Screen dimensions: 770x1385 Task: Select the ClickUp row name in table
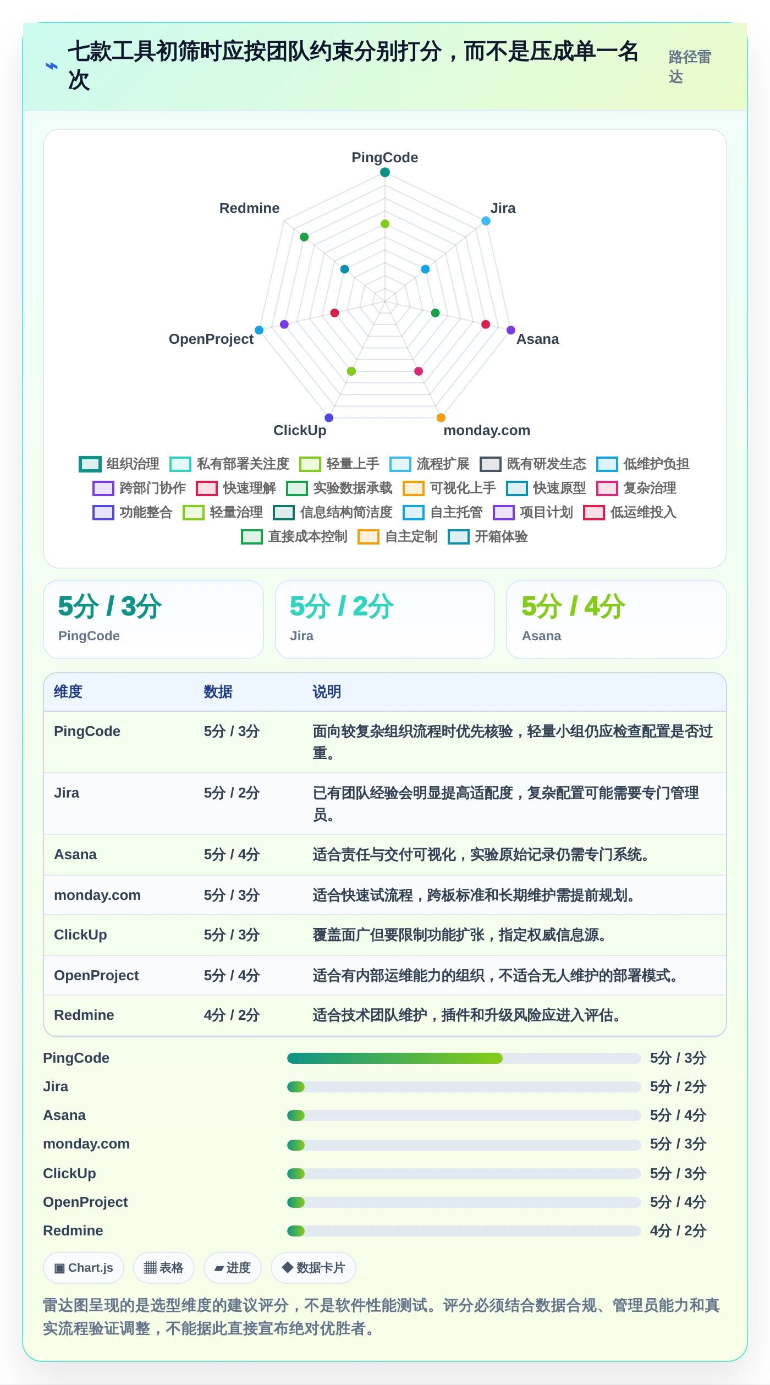80,935
